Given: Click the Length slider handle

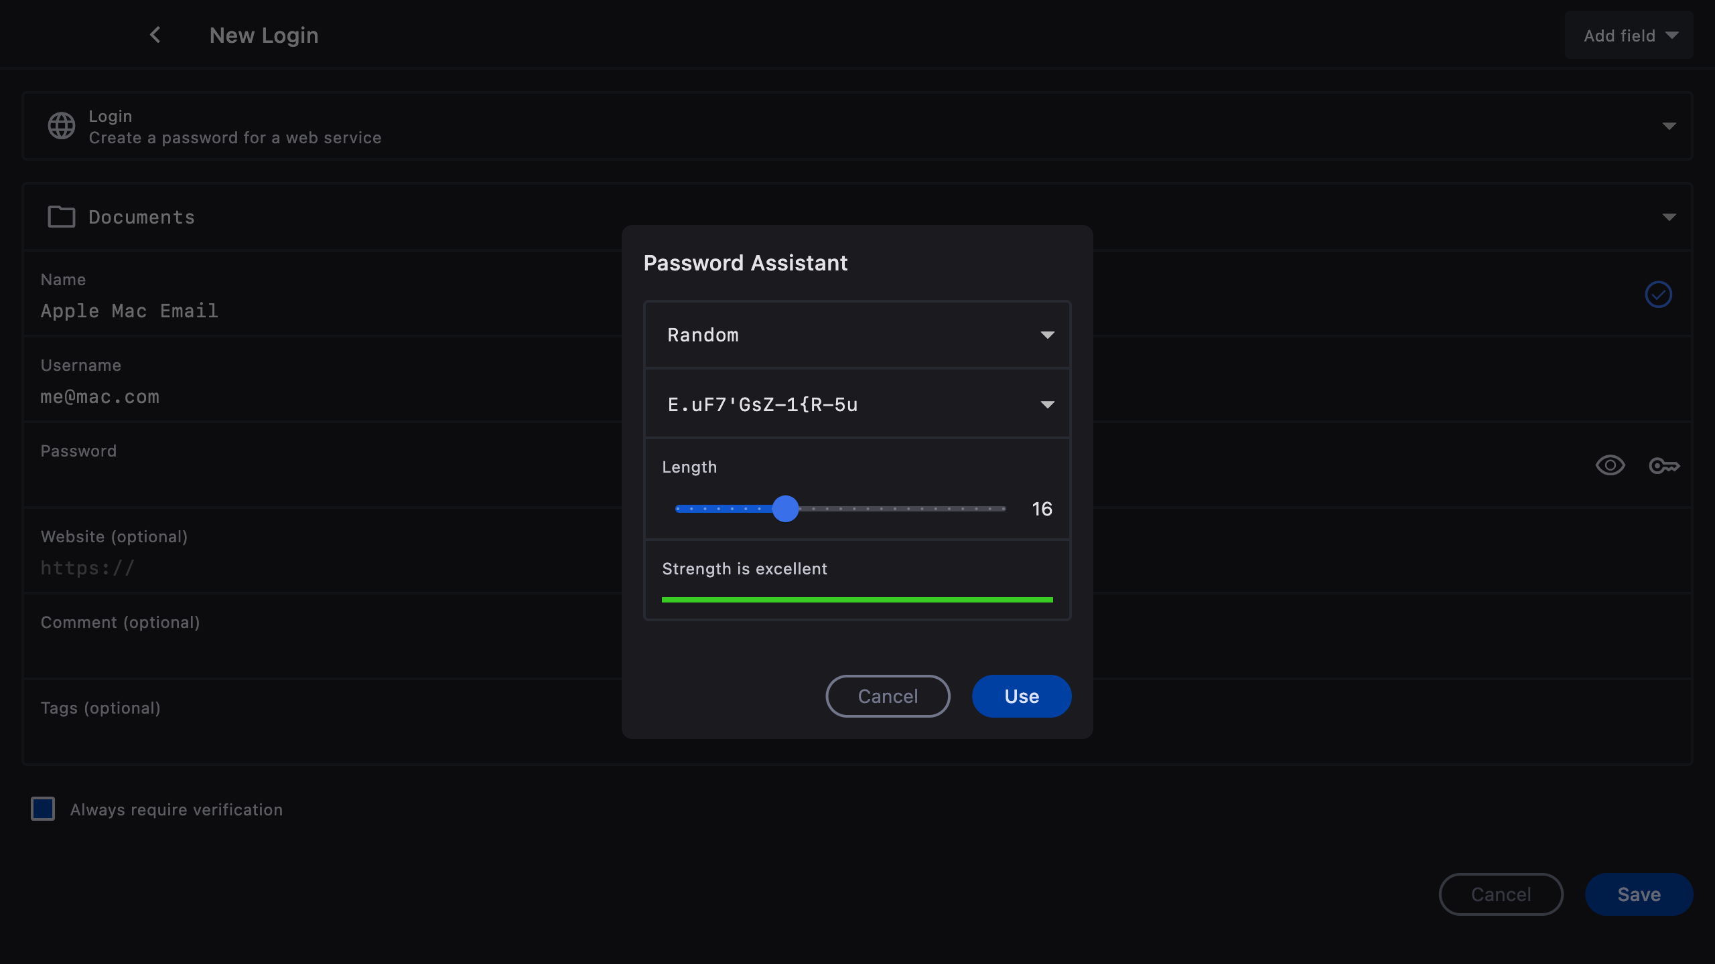Looking at the screenshot, I should (785, 509).
